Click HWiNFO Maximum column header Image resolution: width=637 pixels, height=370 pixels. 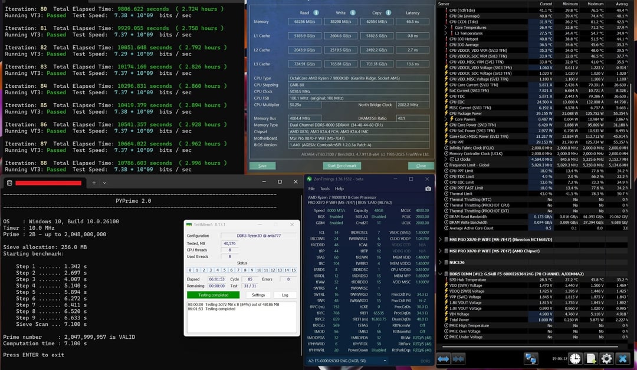coord(595,4)
